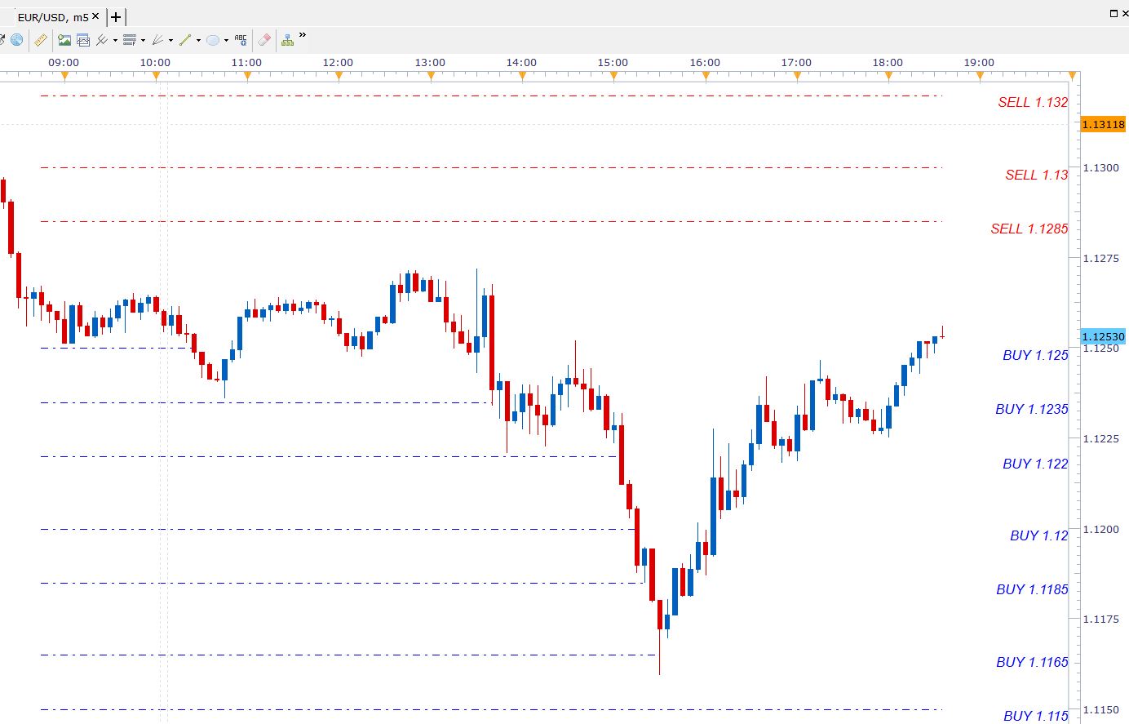The width and height of the screenshot is (1129, 724).
Task: Open the chart window snapshot icon
Action: point(83,39)
